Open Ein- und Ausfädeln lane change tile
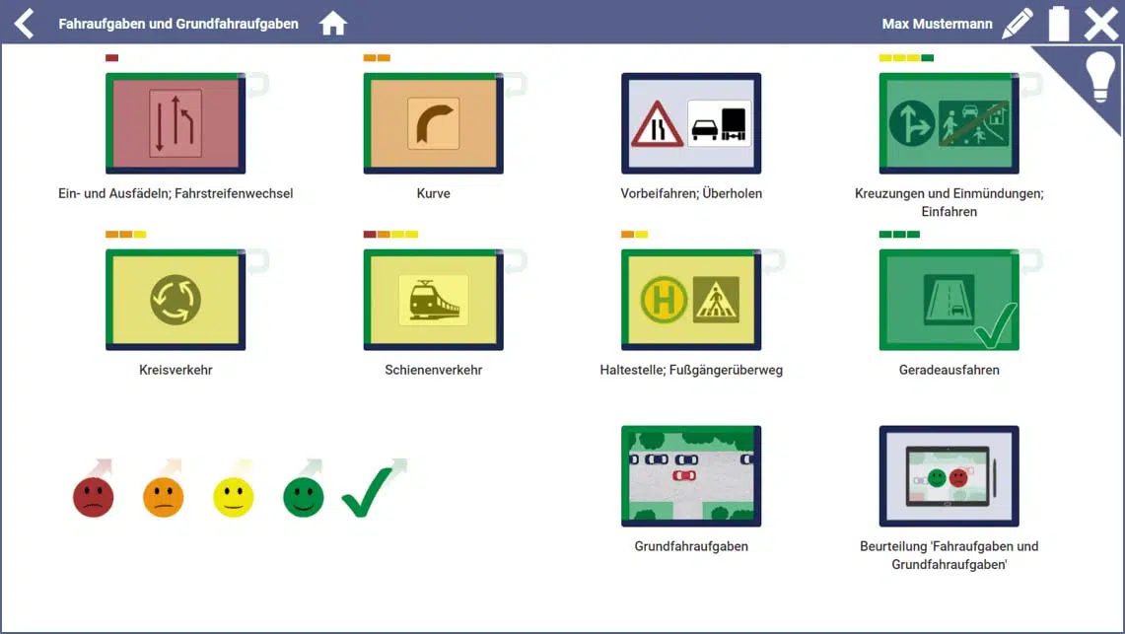The image size is (1125, 634). pos(176,123)
